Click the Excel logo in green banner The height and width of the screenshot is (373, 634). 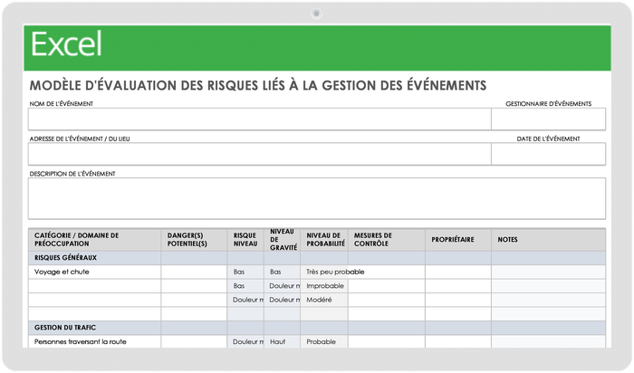coord(66,43)
